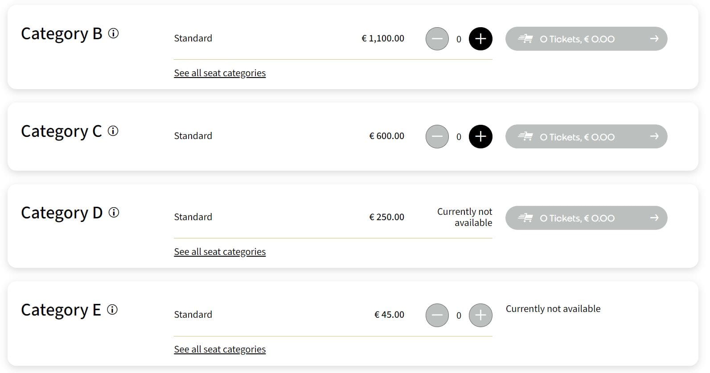Click the cart icon in Category B button
This screenshot has height=373, width=710.
click(525, 39)
